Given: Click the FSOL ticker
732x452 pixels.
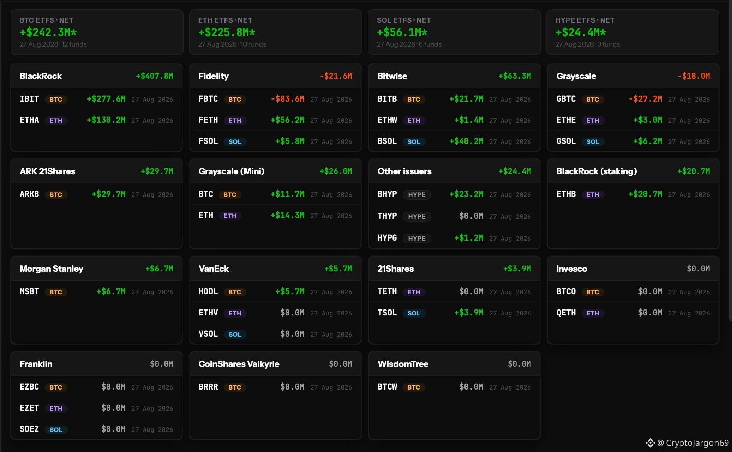Looking at the screenshot, I should pos(208,141).
